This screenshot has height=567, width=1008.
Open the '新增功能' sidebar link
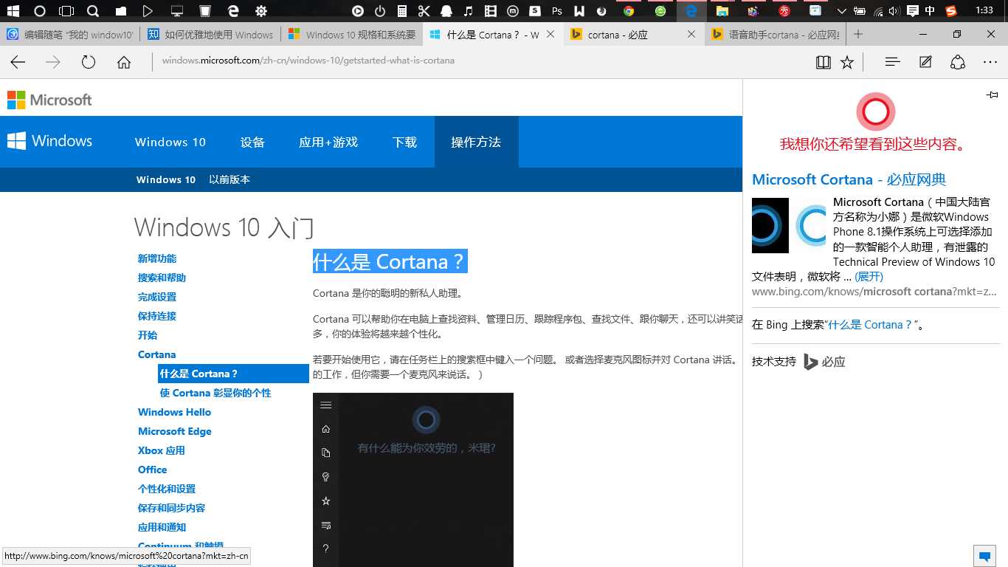(x=157, y=258)
